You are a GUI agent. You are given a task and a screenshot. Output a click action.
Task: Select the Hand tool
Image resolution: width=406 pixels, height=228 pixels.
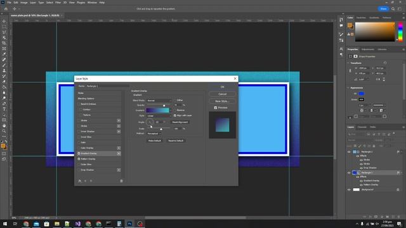click(4, 125)
